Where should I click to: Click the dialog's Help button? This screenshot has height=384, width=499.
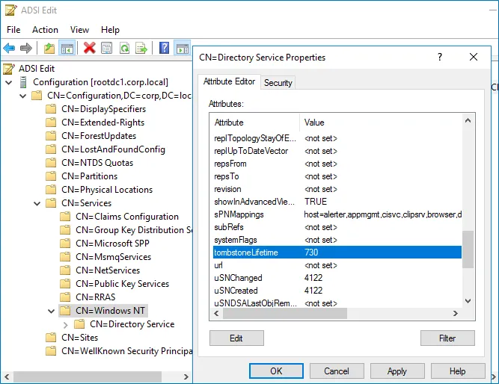(x=458, y=371)
